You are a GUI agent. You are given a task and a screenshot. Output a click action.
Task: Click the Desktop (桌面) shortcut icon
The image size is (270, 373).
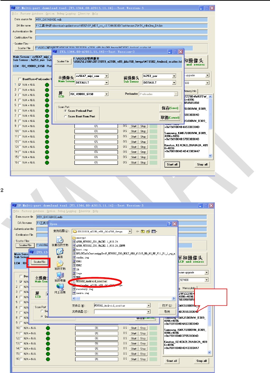59,252
